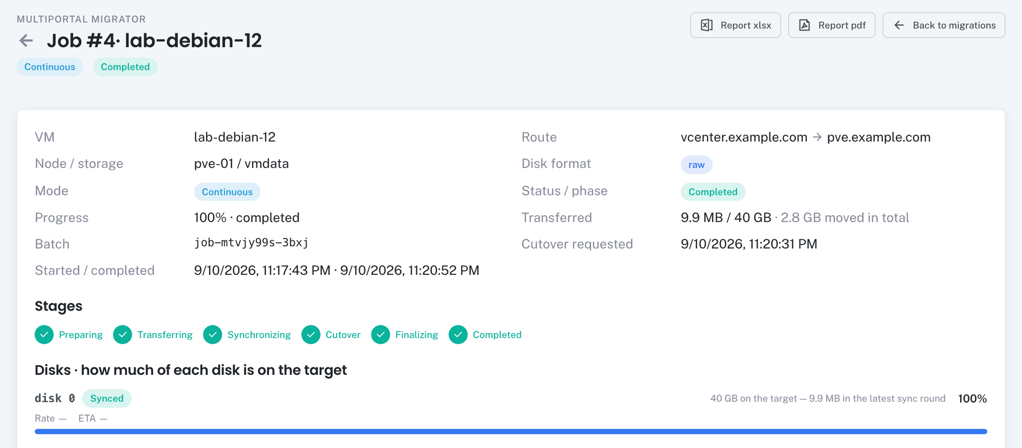1022x448 pixels.
Task: Click the Completed stage checkmark icon
Action: 458,335
